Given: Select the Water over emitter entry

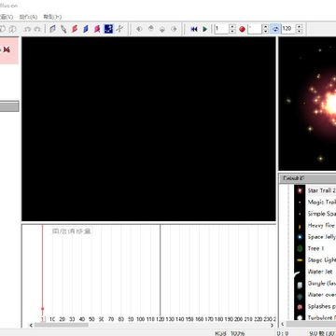Looking at the screenshot, I should (x=322, y=295).
